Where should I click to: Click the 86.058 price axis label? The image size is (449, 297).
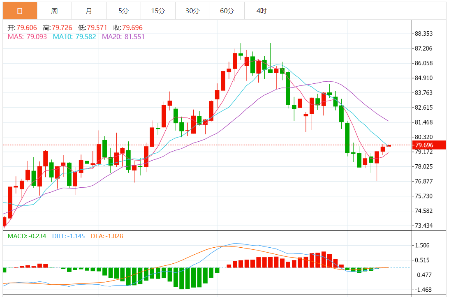coord(424,63)
